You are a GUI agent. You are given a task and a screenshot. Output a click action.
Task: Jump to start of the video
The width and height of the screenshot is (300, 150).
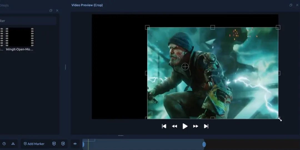coord(164,126)
